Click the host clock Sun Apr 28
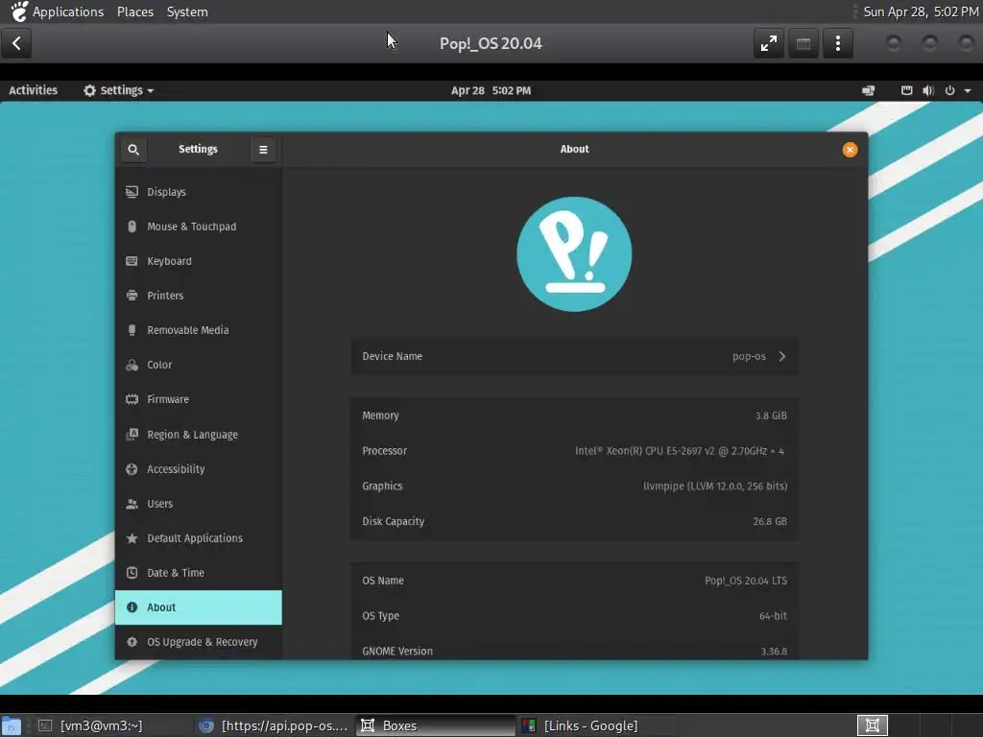This screenshot has height=737, width=983. (921, 12)
